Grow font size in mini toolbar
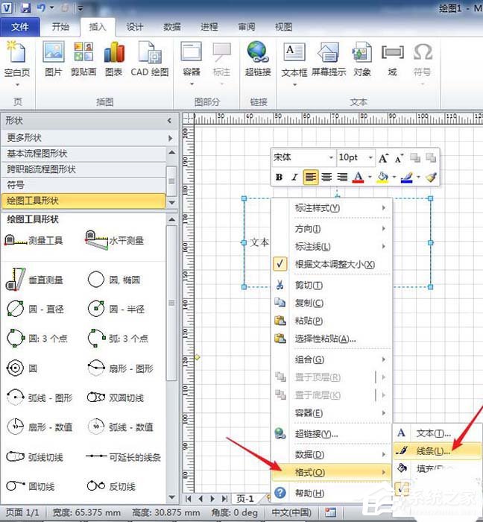The height and width of the screenshot is (522, 483). 383,158
